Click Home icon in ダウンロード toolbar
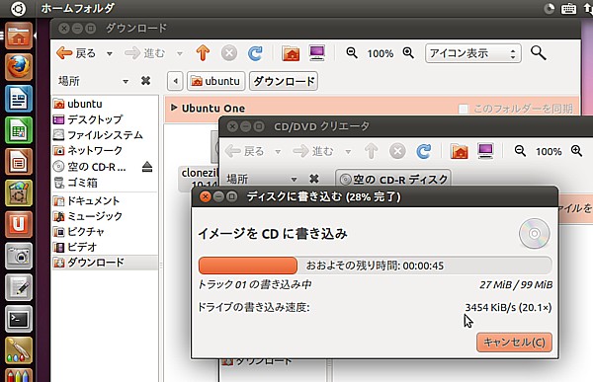The width and height of the screenshot is (593, 382). 291,53
